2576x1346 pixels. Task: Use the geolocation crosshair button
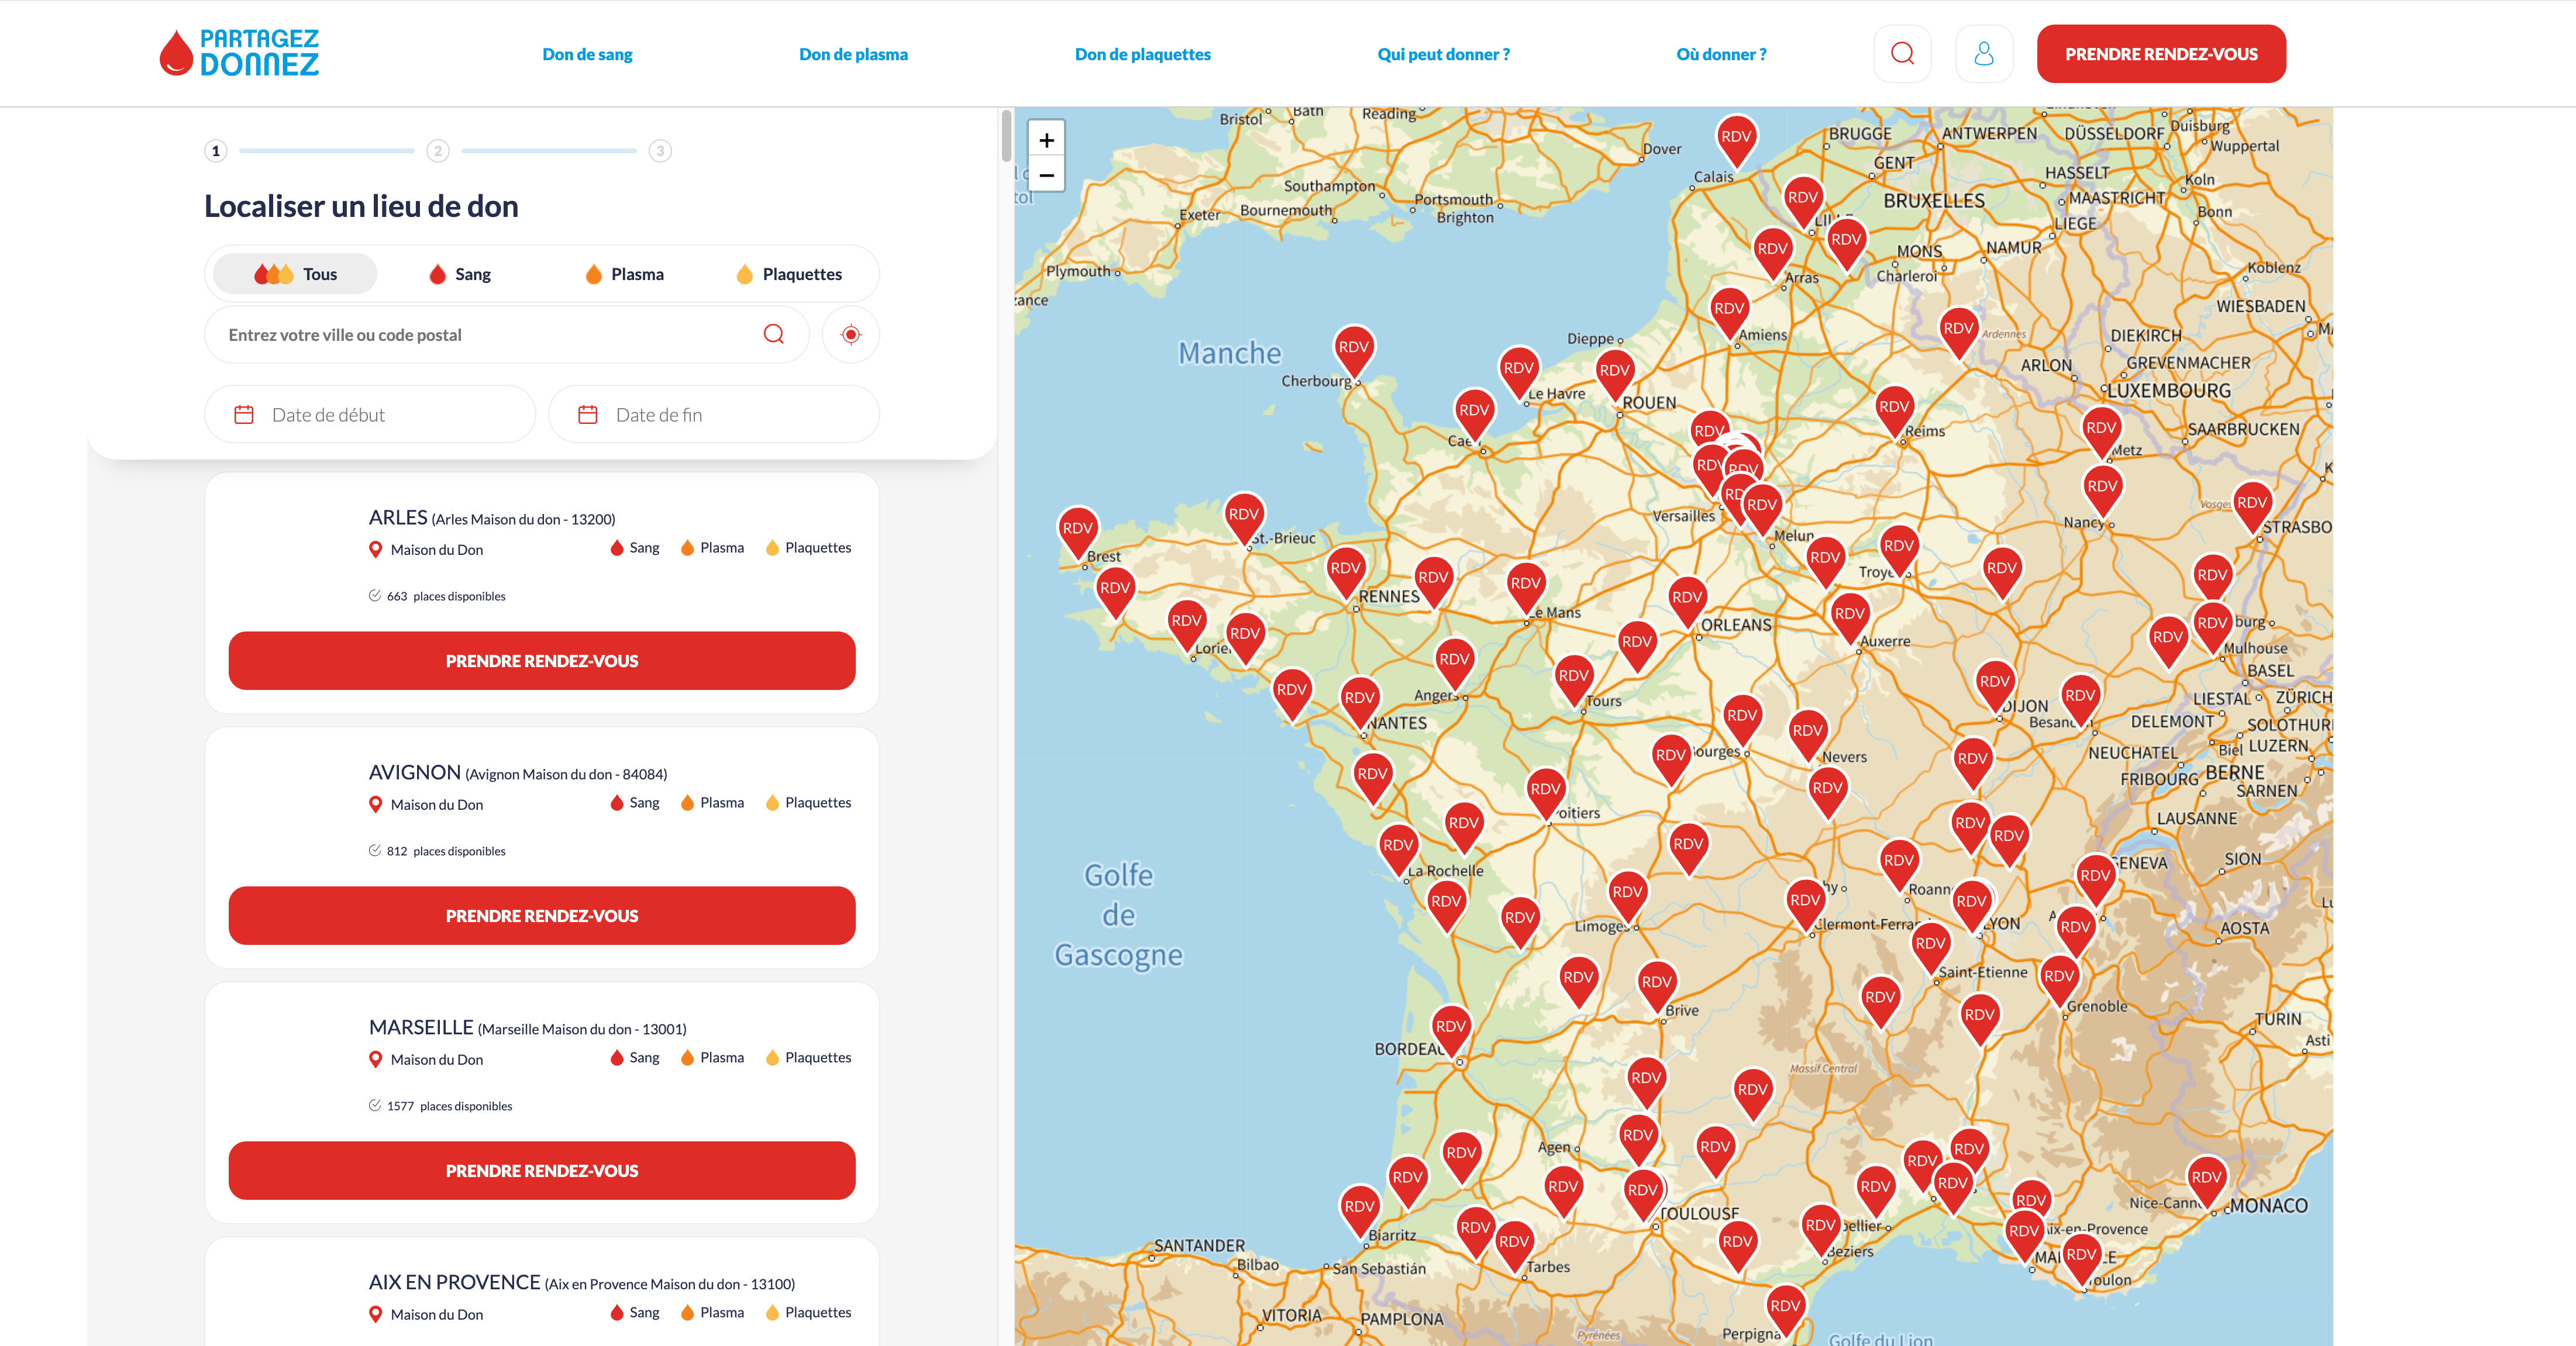tap(850, 334)
